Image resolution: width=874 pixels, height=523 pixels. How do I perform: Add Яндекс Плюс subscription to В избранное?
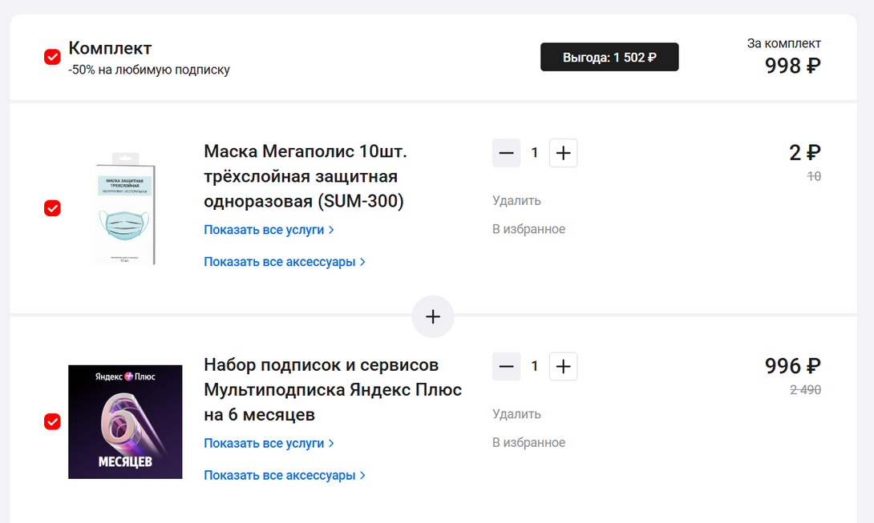coord(528,443)
